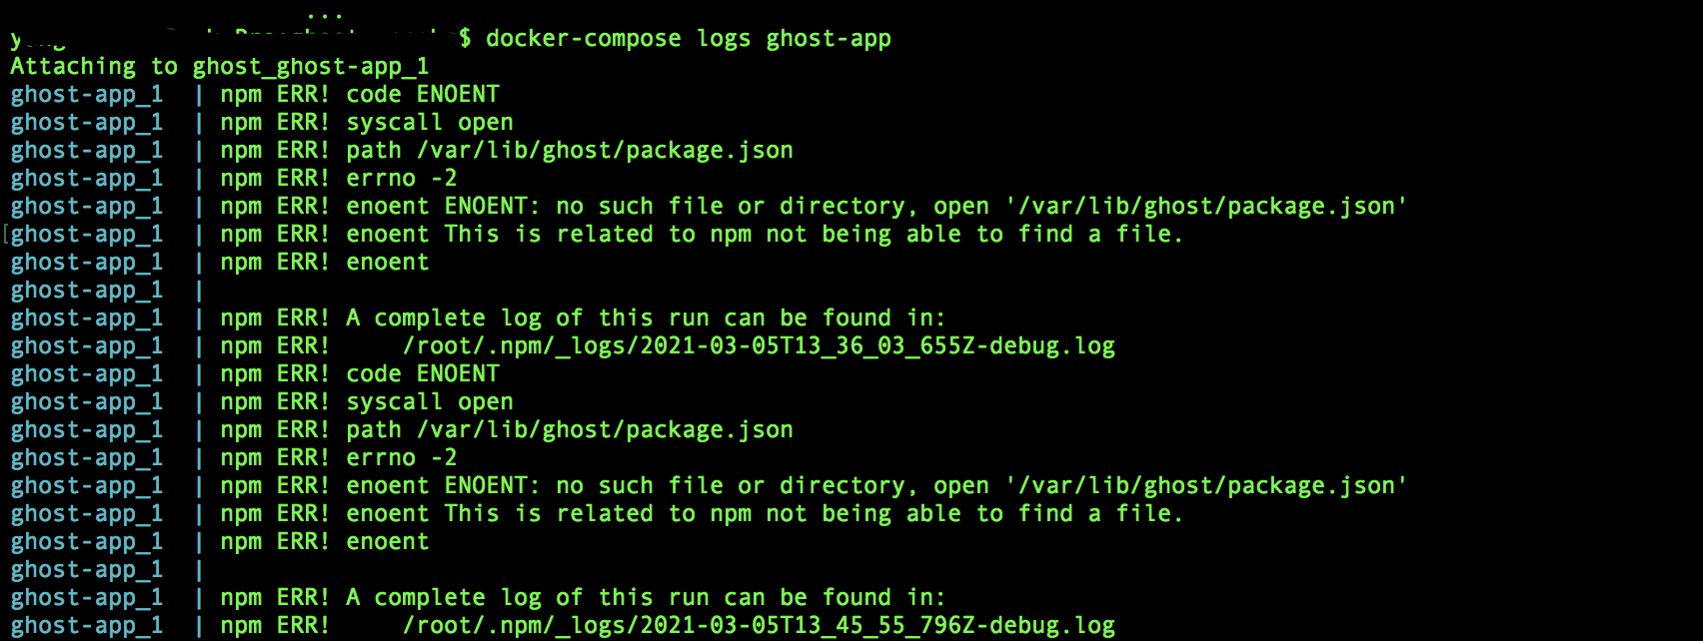The image size is (1703, 641).
Task: Click the 'ghost-app_1' prefix on the last log line
Action: click(x=87, y=626)
